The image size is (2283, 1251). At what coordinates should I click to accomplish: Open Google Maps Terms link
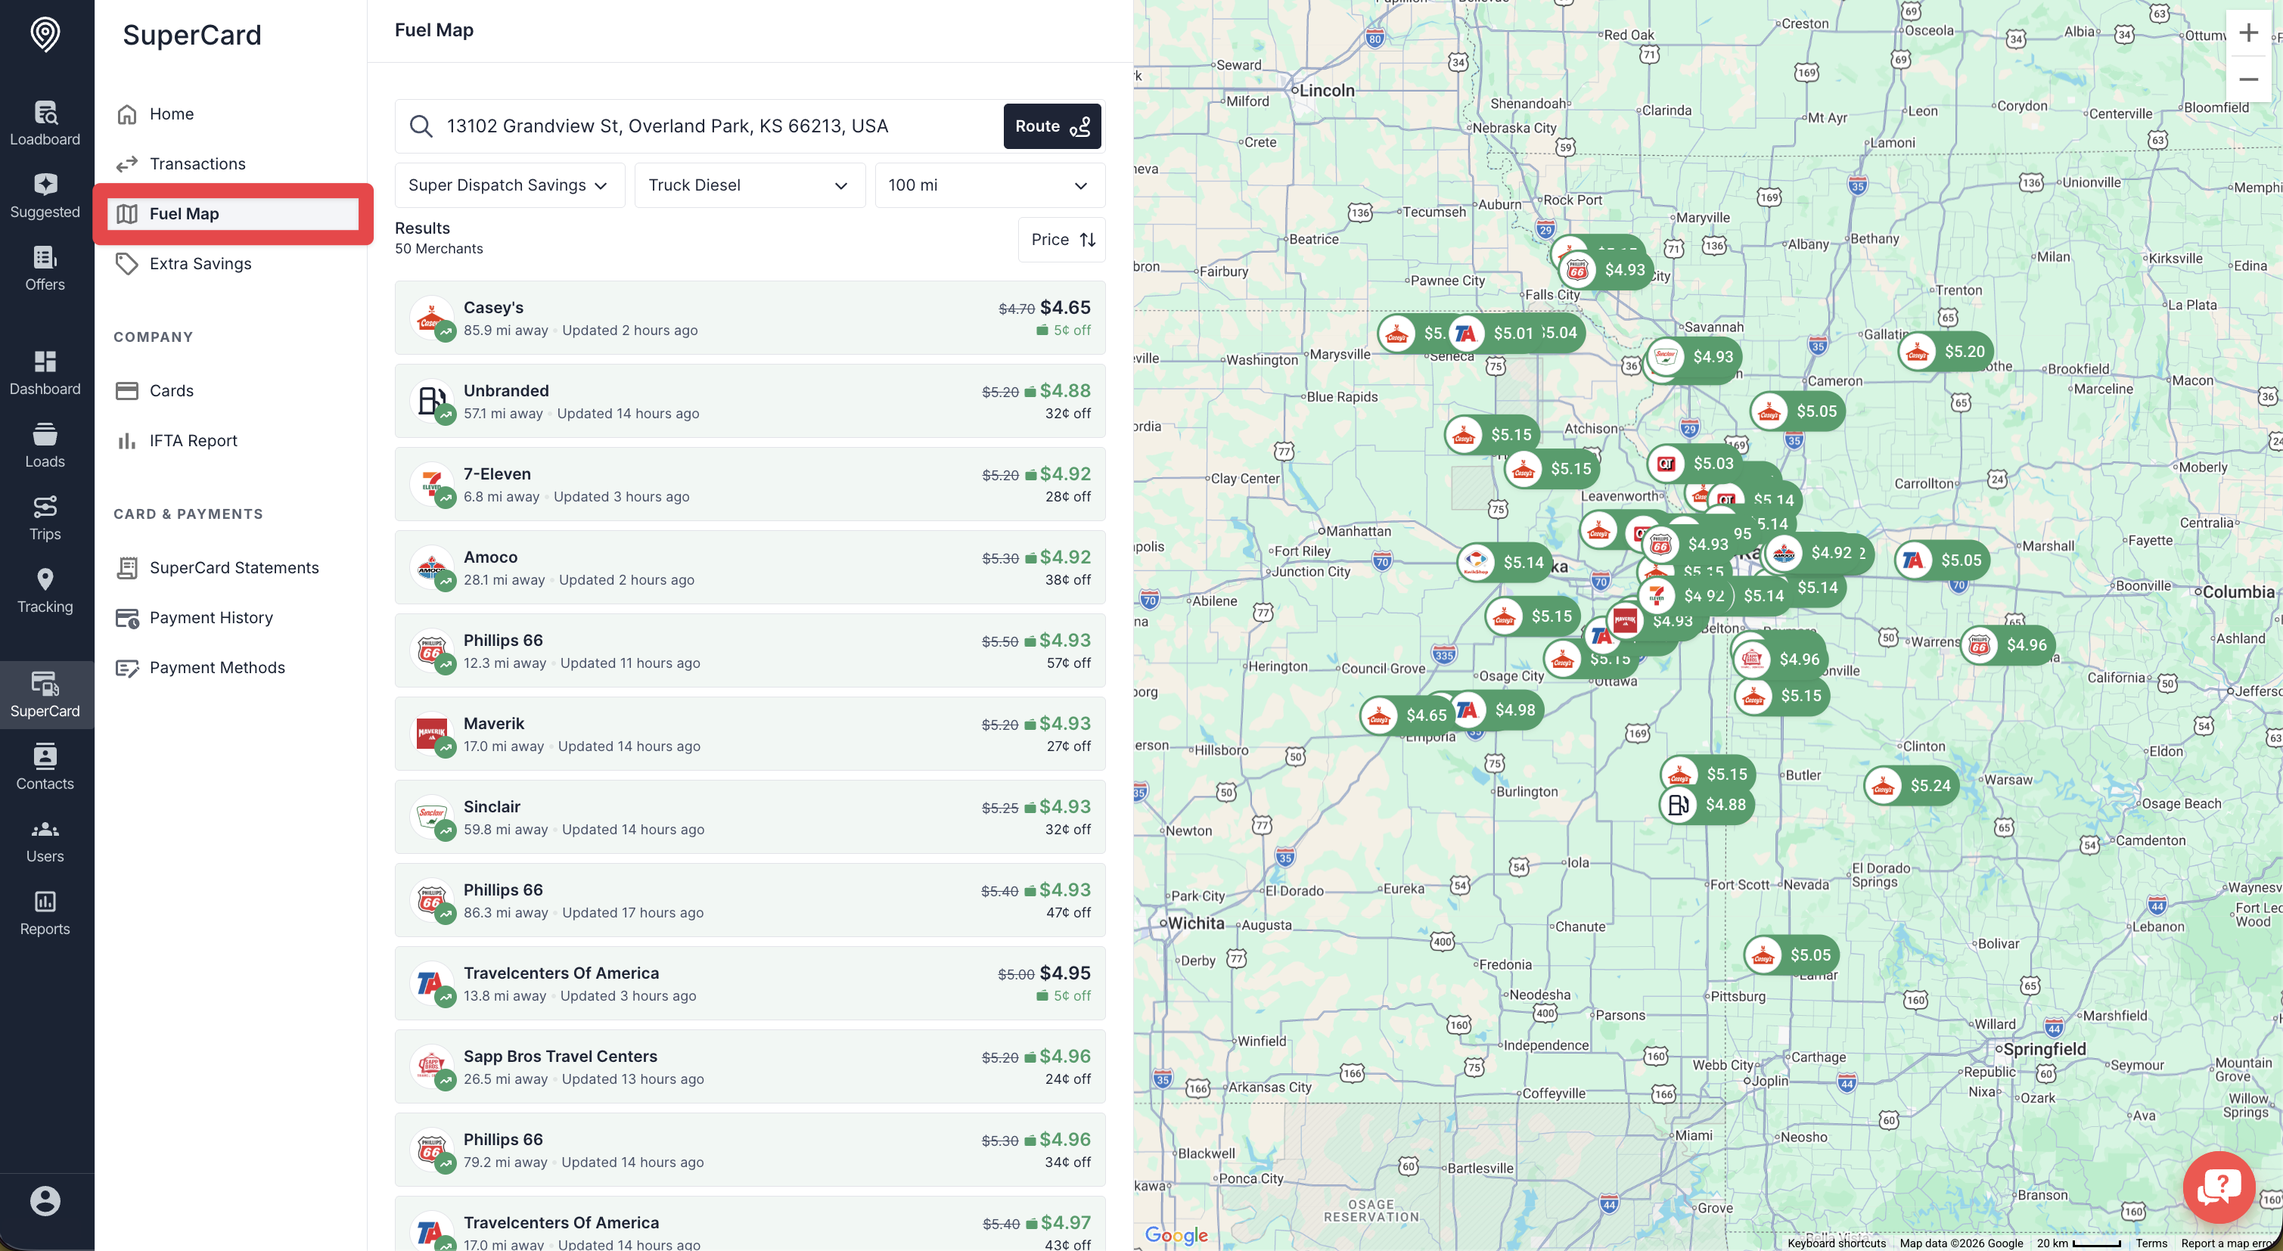click(x=2151, y=1243)
